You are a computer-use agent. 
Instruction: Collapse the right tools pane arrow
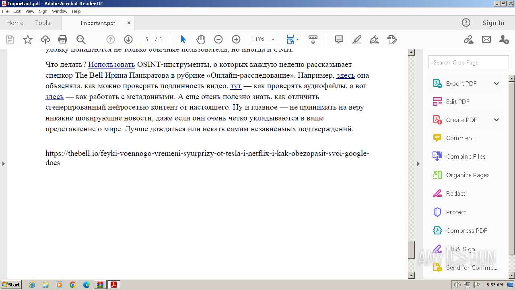click(x=418, y=164)
